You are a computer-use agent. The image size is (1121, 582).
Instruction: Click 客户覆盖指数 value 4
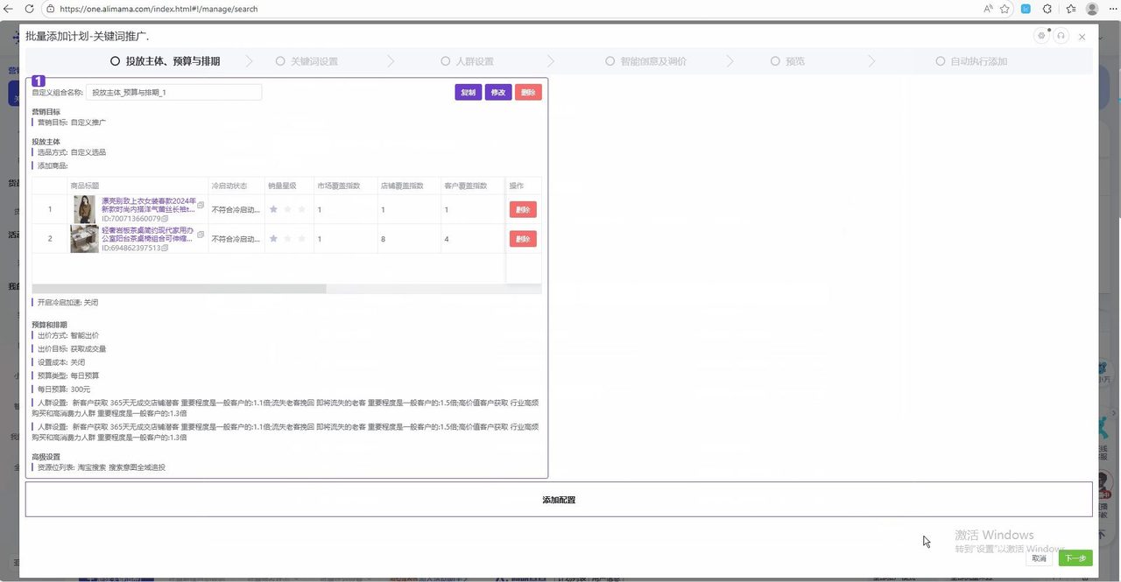pyautogui.click(x=447, y=239)
